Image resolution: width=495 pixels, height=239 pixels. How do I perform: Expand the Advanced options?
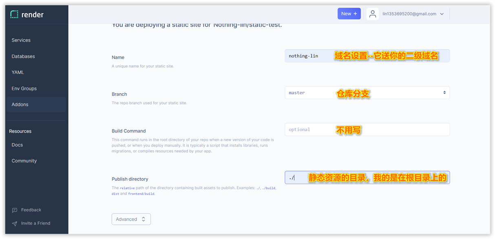tap(131, 219)
